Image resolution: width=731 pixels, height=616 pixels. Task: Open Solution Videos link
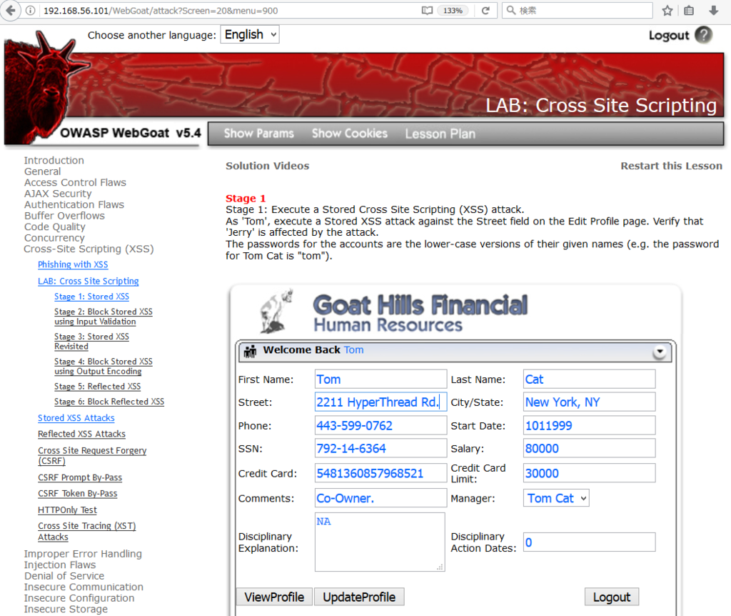[x=267, y=166]
